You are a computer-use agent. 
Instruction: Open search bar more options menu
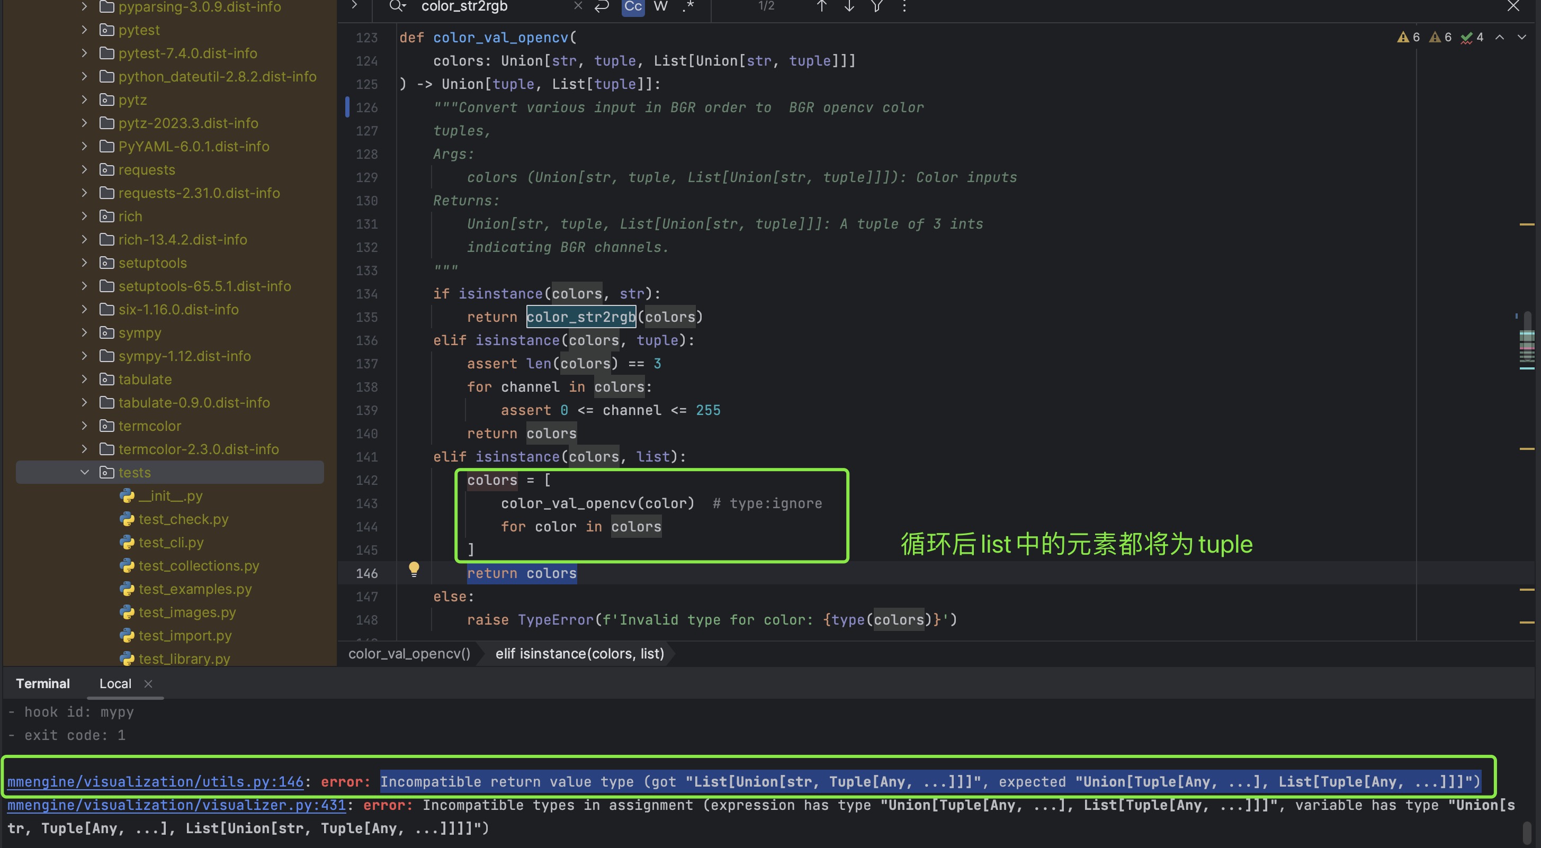[904, 6]
